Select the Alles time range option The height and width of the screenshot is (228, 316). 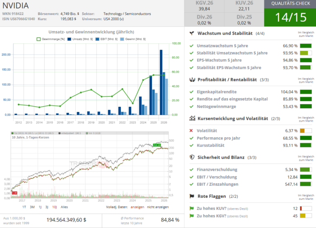[64, 207]
